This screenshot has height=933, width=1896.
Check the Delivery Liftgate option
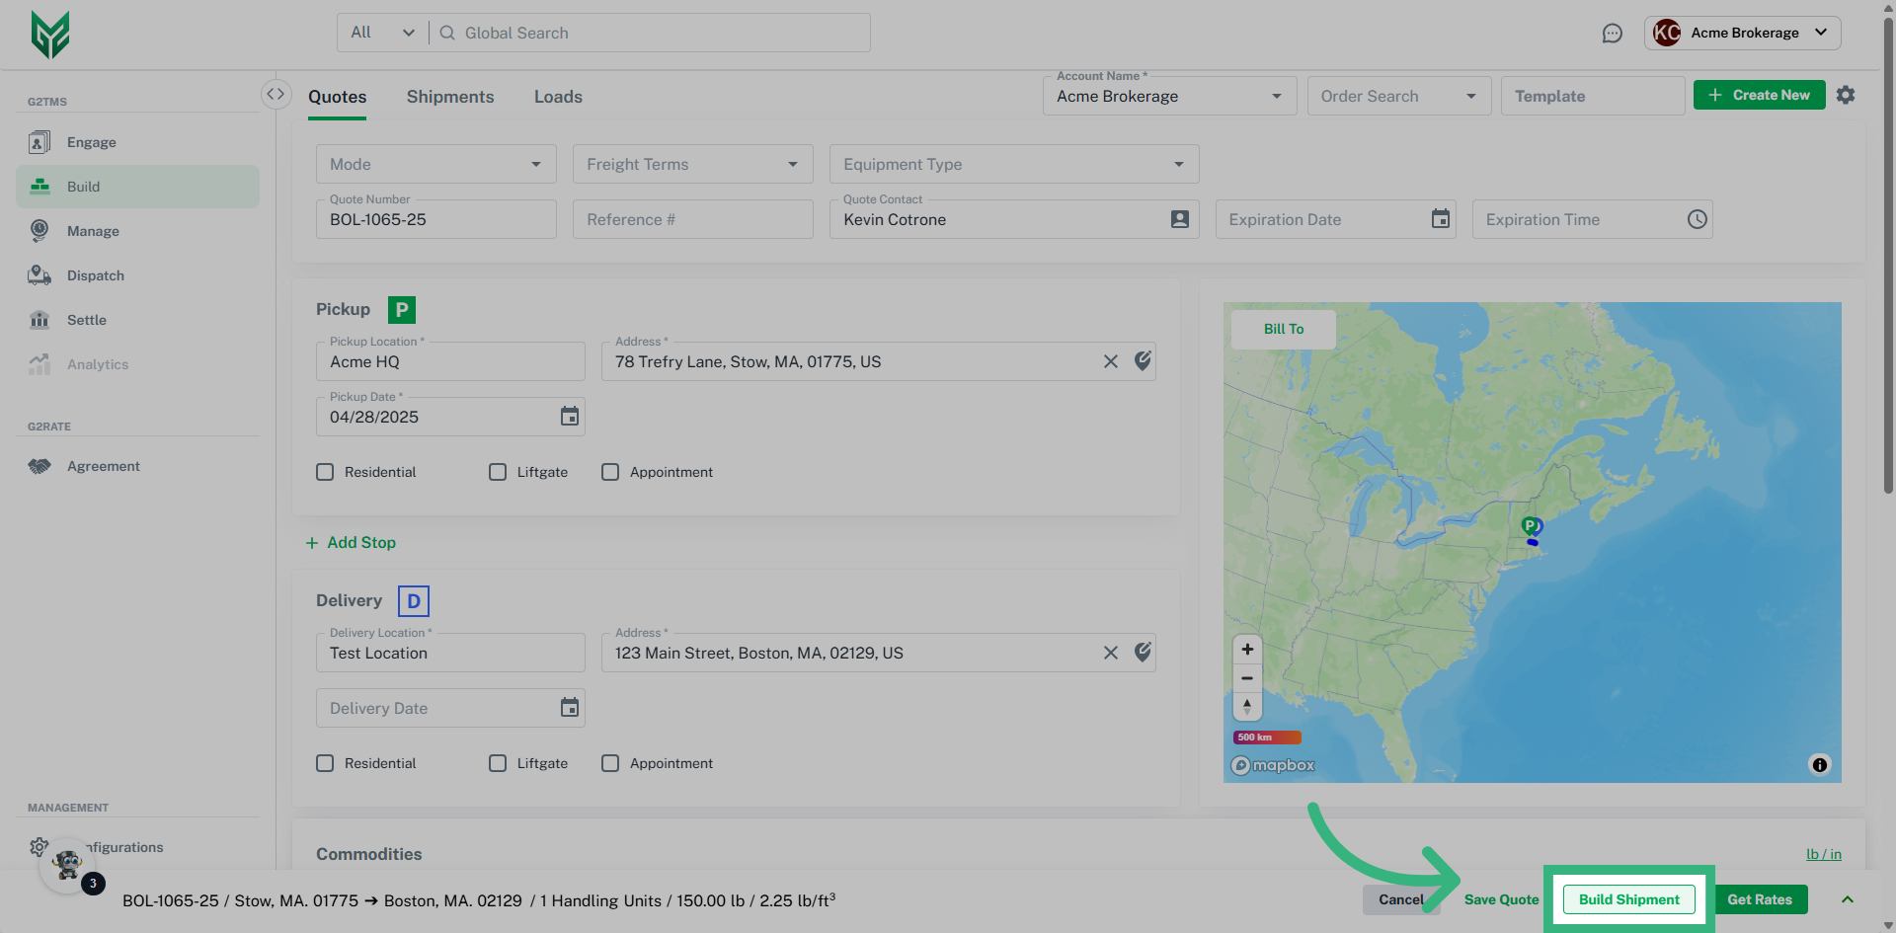pos(498,763)
